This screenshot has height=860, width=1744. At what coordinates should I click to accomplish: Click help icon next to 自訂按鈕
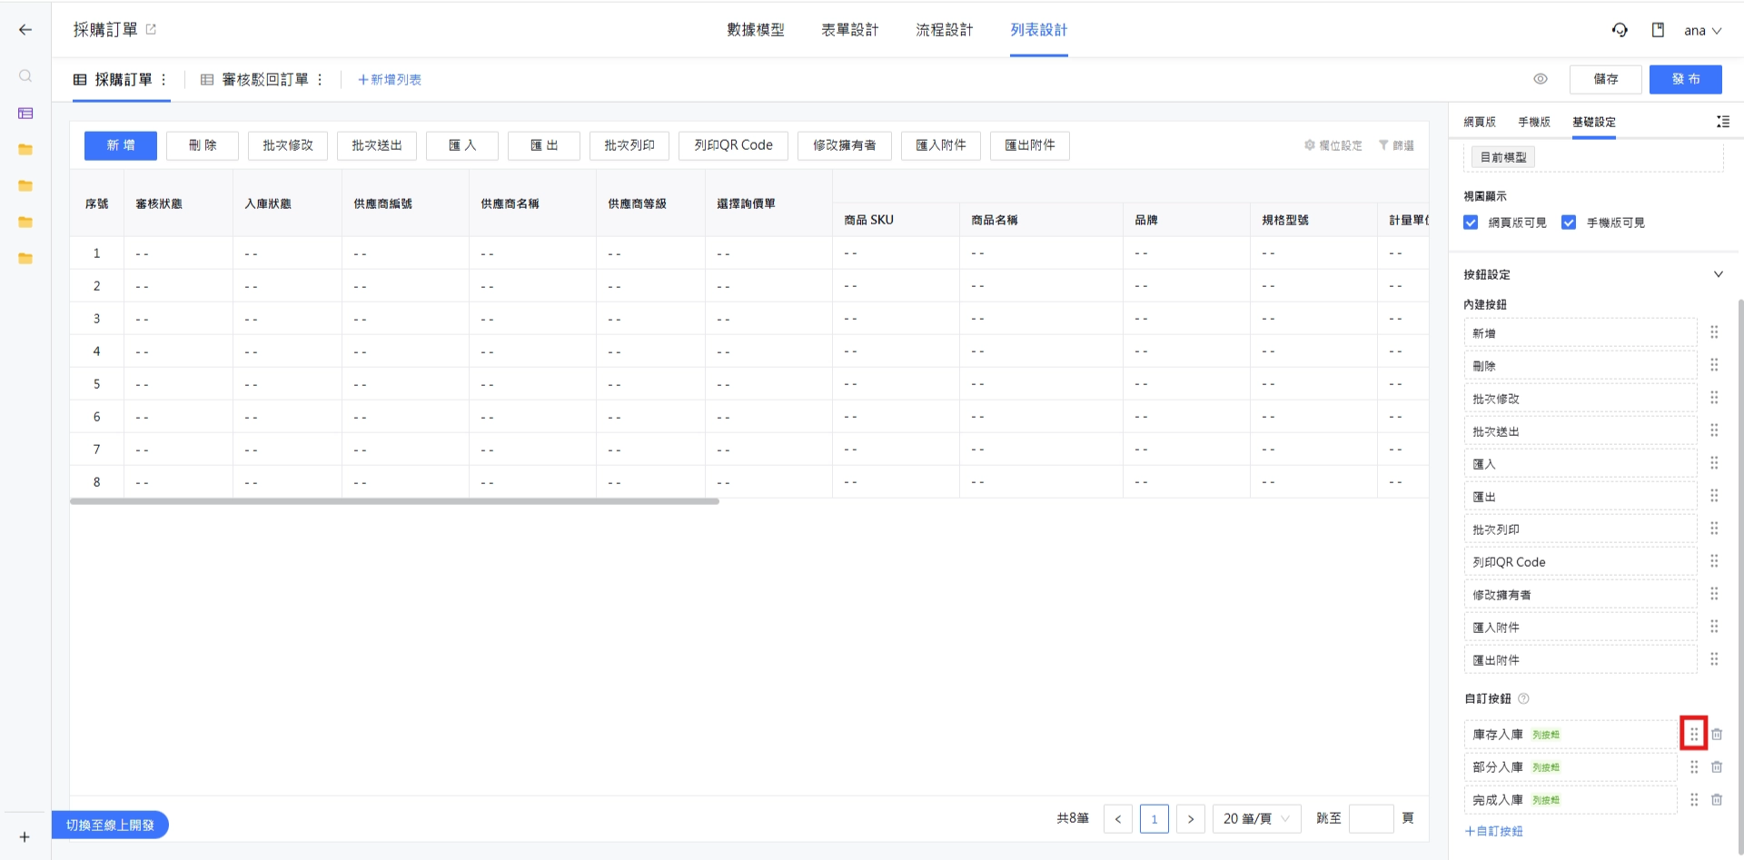click(x=1524, y=698)
